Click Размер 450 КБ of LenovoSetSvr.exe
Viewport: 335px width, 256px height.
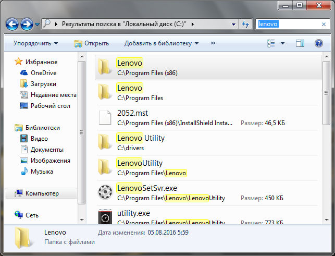pyautogui.click(x=262, y=198)
